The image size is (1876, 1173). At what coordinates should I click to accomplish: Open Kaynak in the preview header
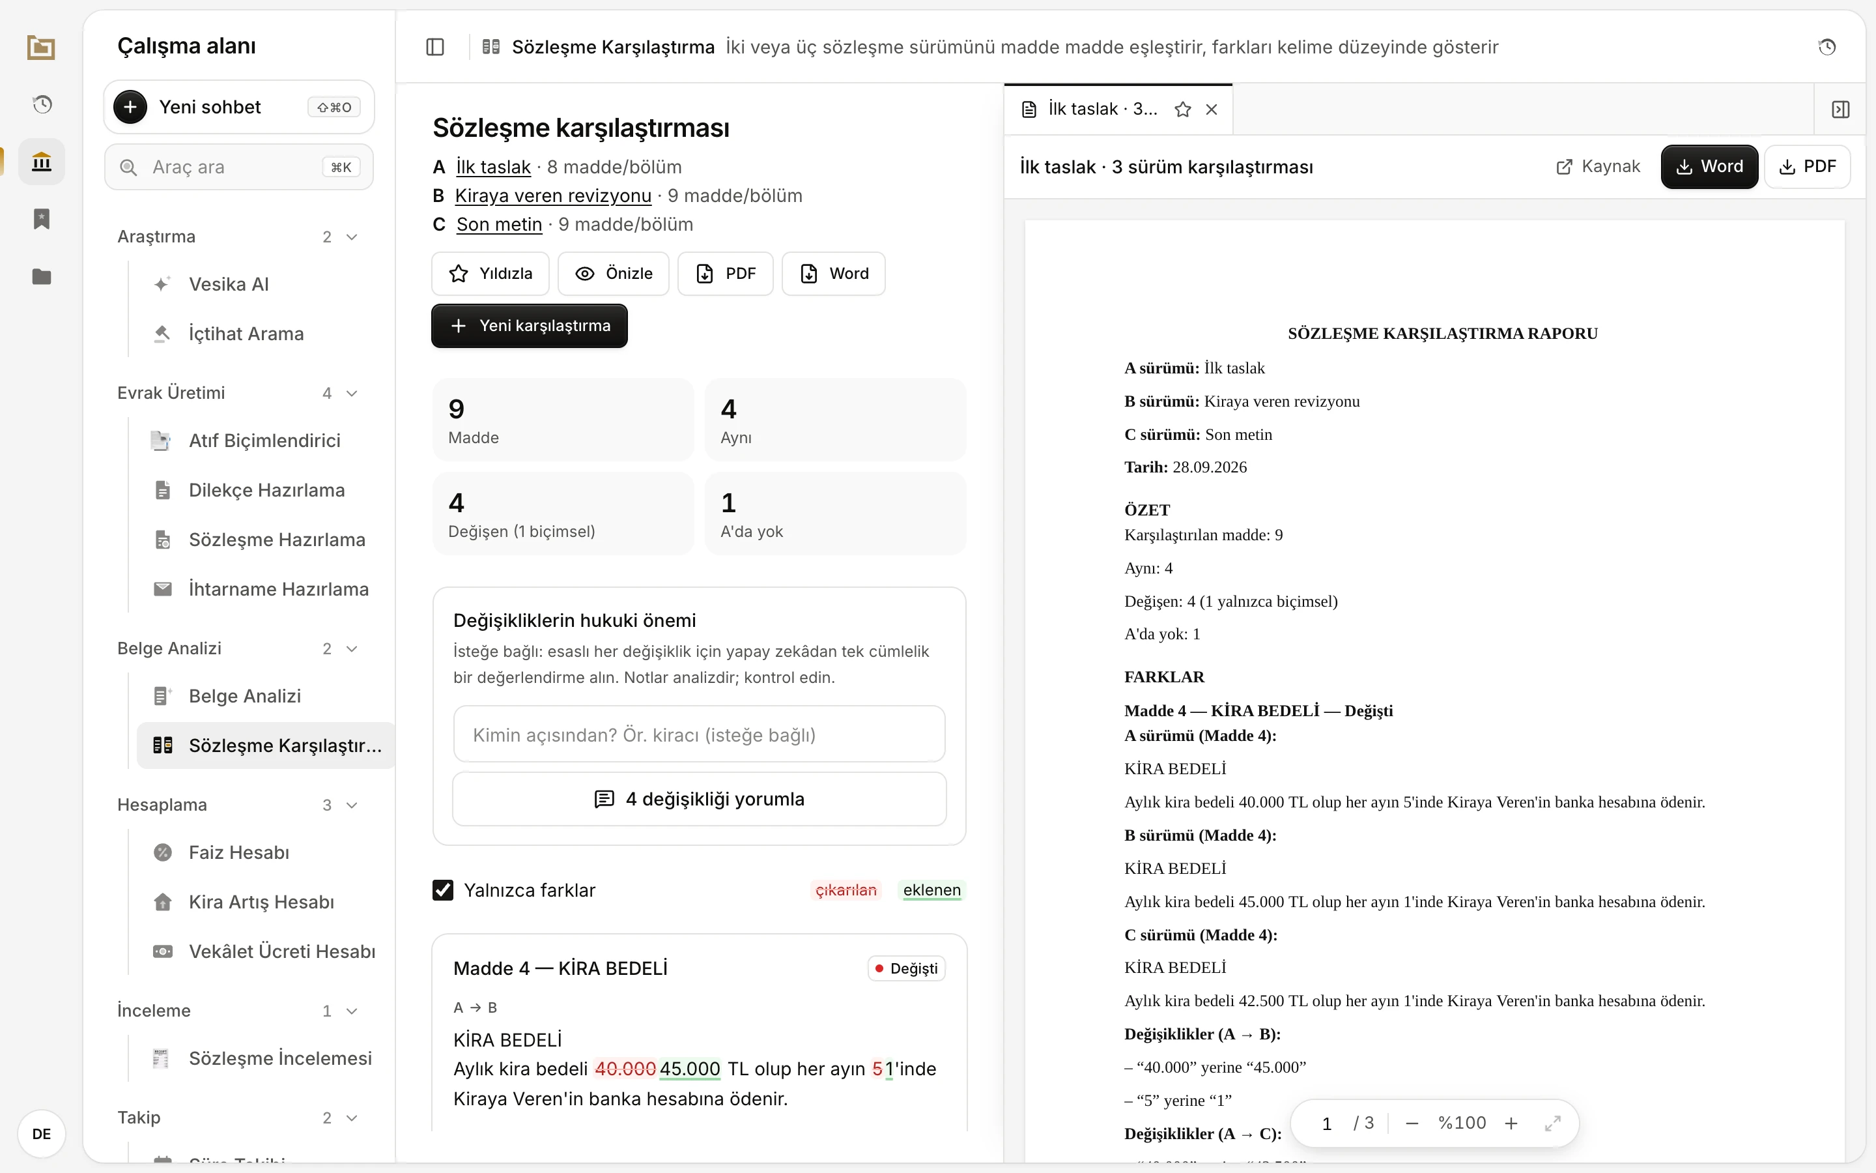coord(1598,167)
